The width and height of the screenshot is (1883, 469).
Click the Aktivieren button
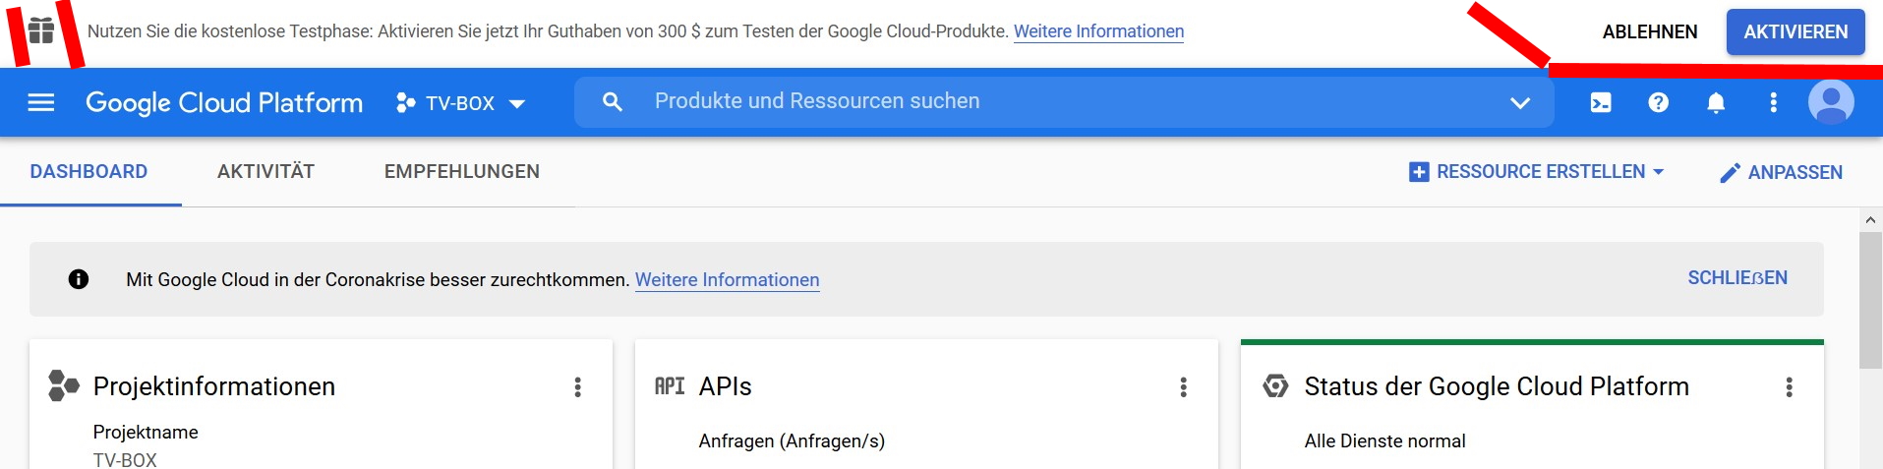pyautogui.click(x=1795, y=31)
